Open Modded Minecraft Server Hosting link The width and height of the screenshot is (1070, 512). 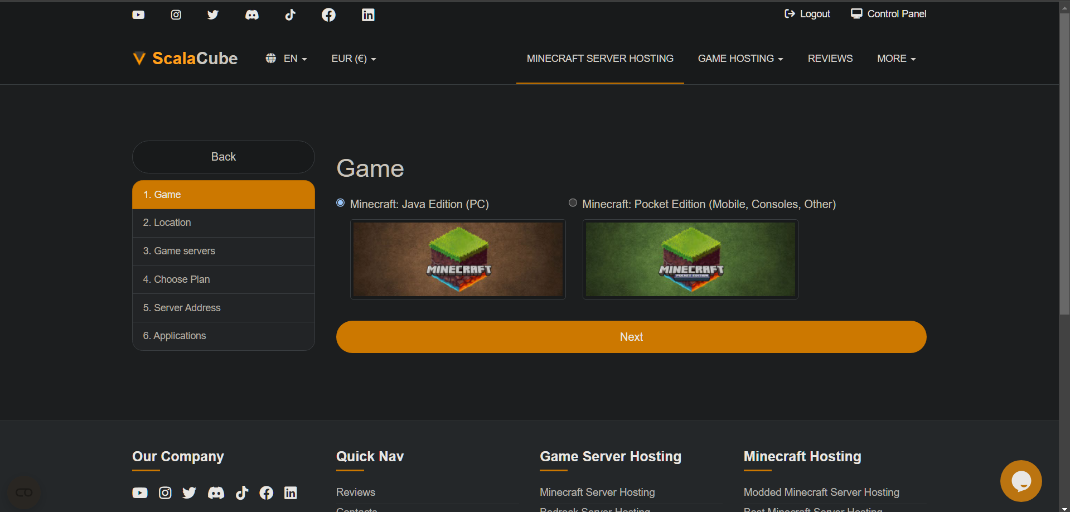(821, 492)
